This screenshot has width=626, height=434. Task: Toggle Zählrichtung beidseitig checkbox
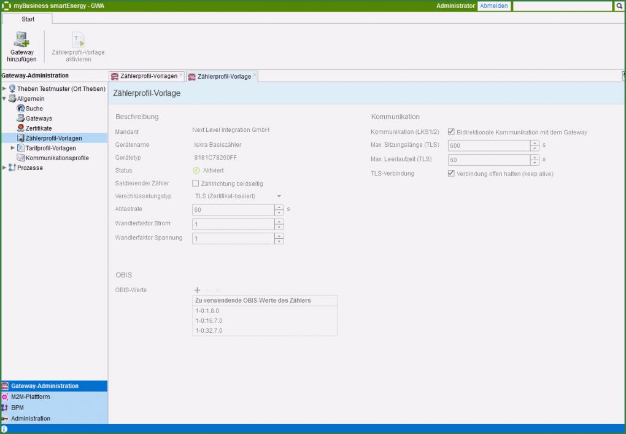196,183
